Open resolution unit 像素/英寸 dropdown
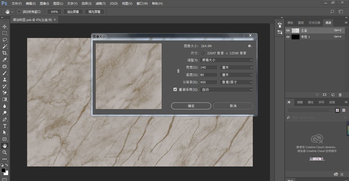 (237, 82)
